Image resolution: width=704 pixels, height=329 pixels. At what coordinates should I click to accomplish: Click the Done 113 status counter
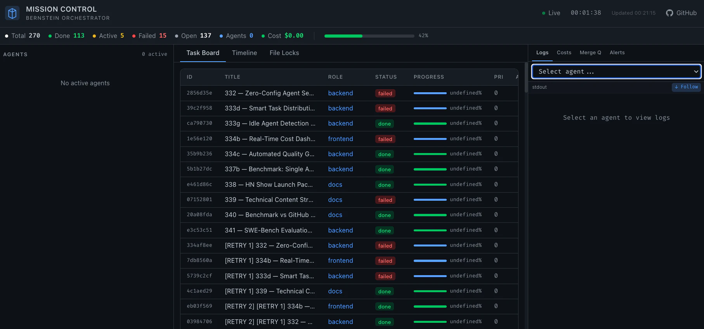[x=66, y=36]
